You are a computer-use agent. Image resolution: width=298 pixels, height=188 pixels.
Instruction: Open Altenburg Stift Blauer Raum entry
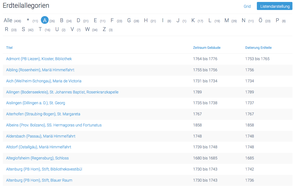tap(39, 180)
